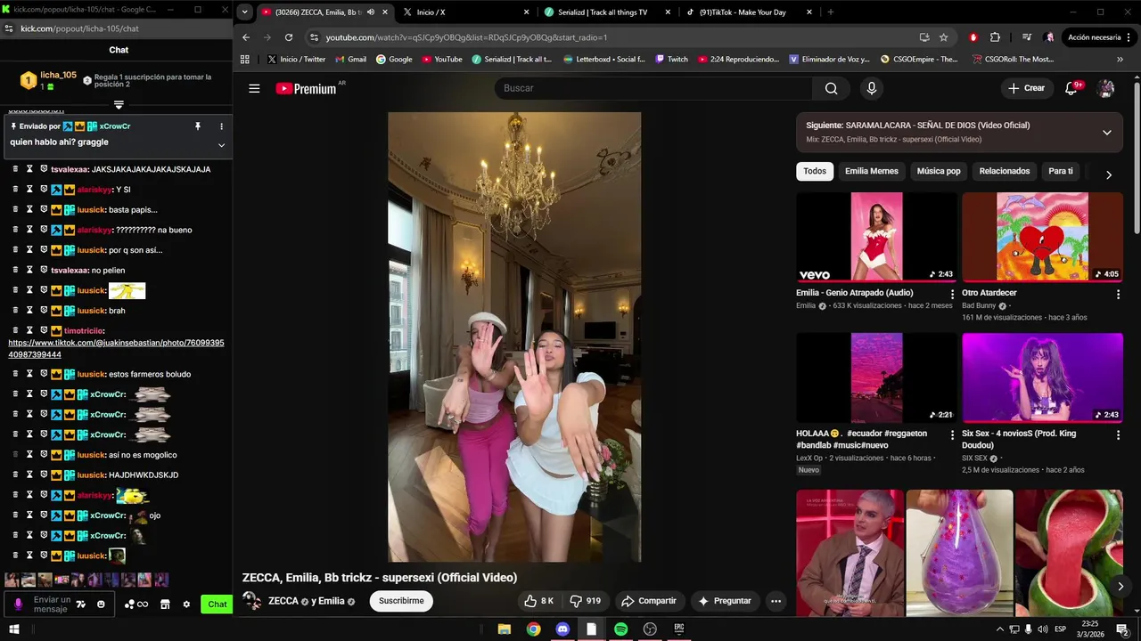Click the YouTube Buscar search field
The width and height of the screenshot is (1141, 641).
653,88
